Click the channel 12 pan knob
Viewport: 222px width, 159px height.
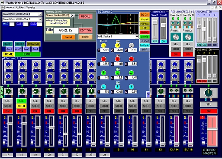point(161,91)
